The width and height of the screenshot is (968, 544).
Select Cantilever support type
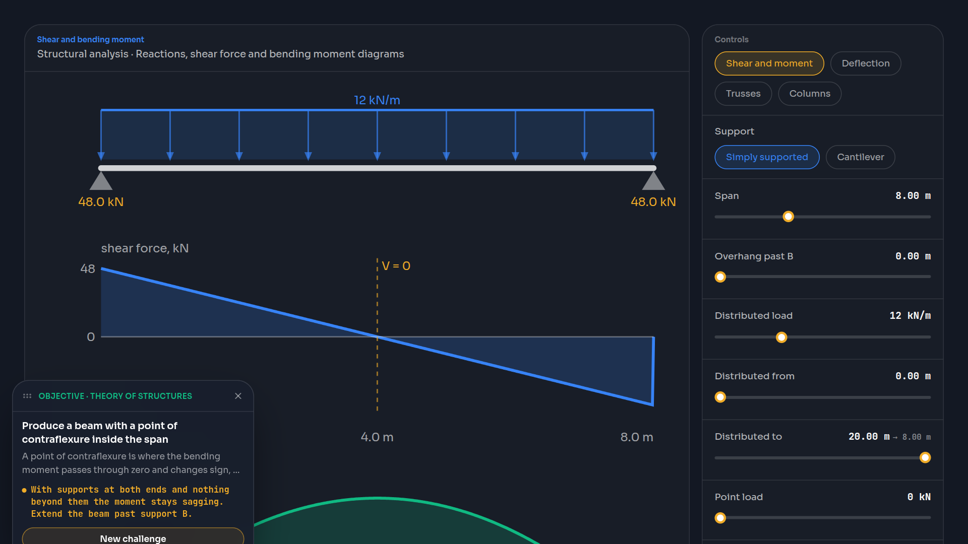click(x=860, y=157)
